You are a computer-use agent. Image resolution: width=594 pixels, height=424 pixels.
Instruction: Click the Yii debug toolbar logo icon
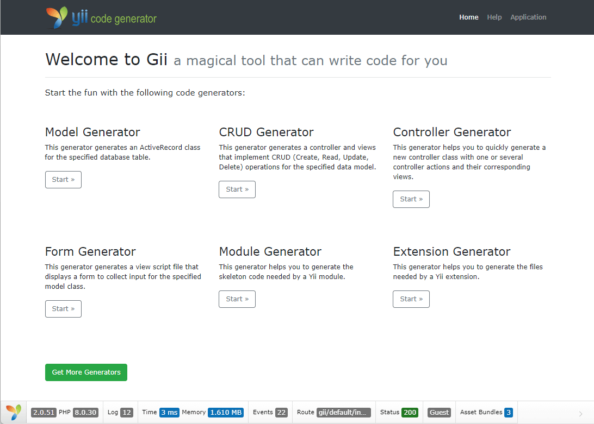tap(14, 413)
